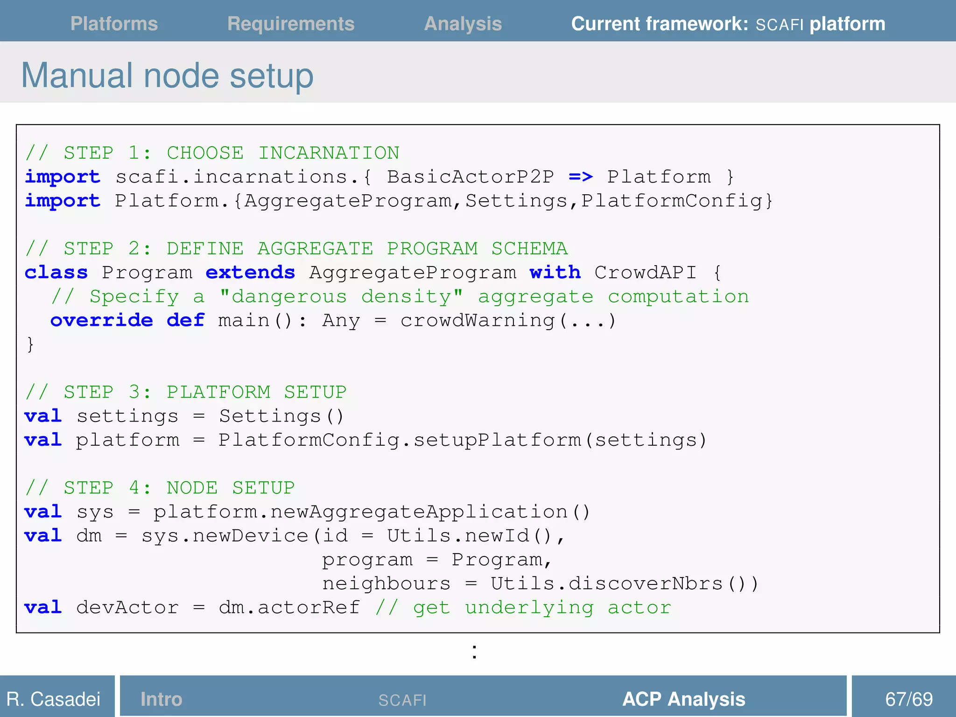Viewport: 956px width, 717px height.
Task: Select Current framework: SCAFI platform section
Action: point(728,23)
